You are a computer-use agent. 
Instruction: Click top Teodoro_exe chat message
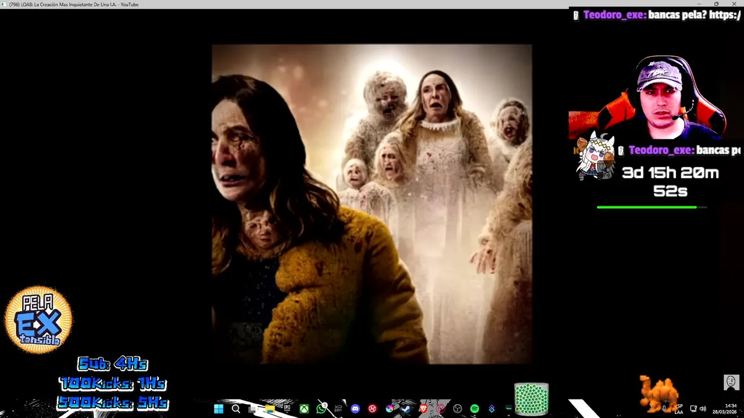pos(658,15)
